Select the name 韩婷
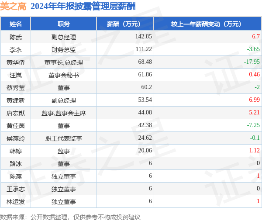 (x=16, y=151)
